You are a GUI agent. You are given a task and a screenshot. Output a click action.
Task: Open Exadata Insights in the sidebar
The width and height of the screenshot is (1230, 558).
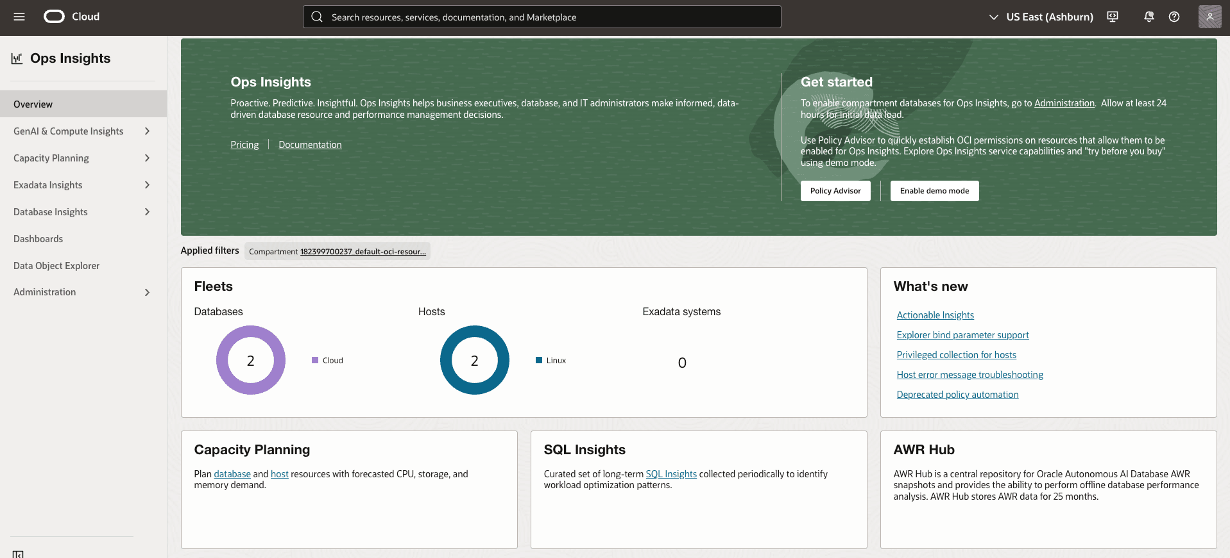(x=48, y=185)
